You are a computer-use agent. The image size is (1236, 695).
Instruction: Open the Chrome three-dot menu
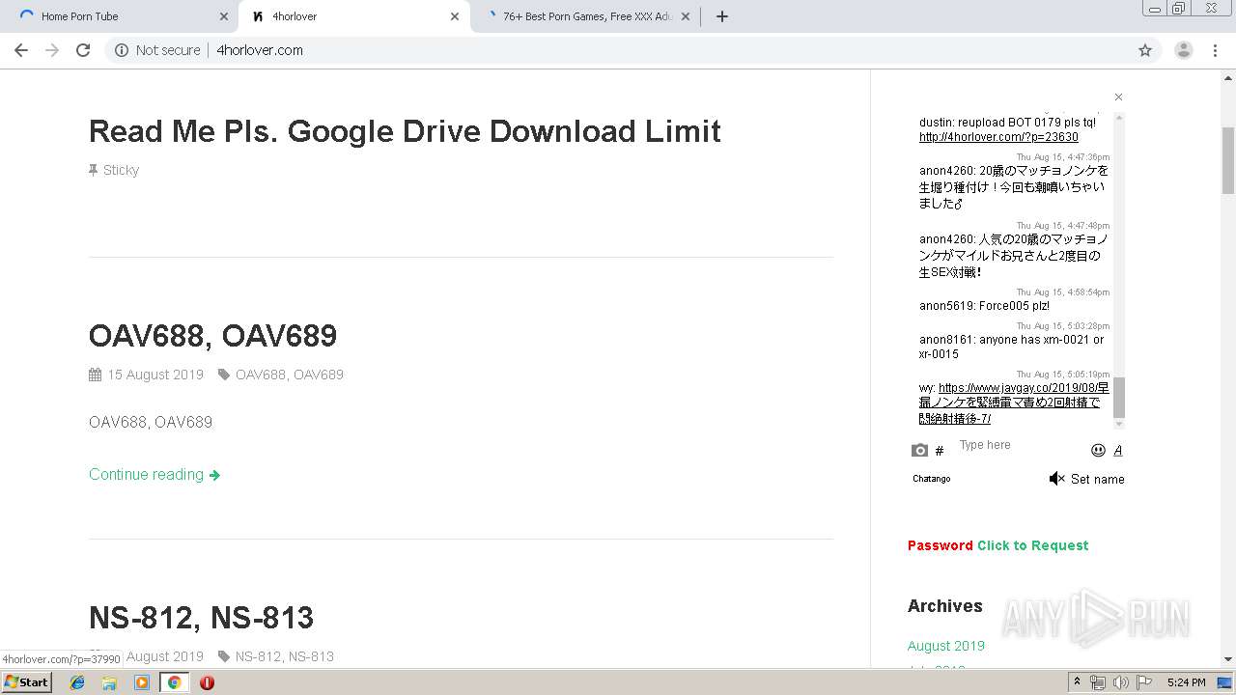click(x=1215, y=50)
